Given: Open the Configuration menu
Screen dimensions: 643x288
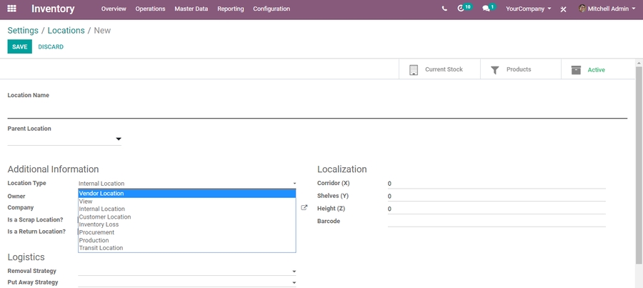Looking at the screenshot, I should coord(271,9).
